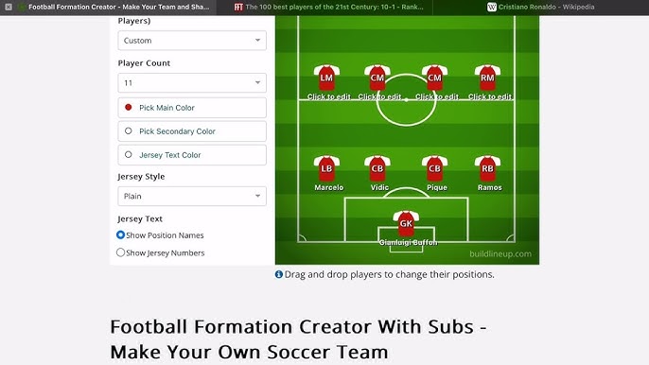Viewport: 649px width, 365px height.
Task: Select Show Position Names radio button
Action: (x=120, y=235)
